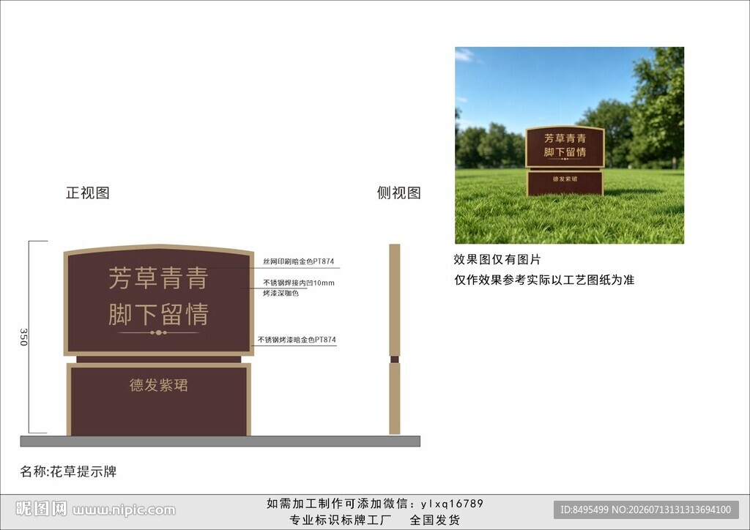Click annotation 不锈钢焊接内凹10mm
Image resolution: width=750 pixels, height=530 pixels.
[299, 283]
